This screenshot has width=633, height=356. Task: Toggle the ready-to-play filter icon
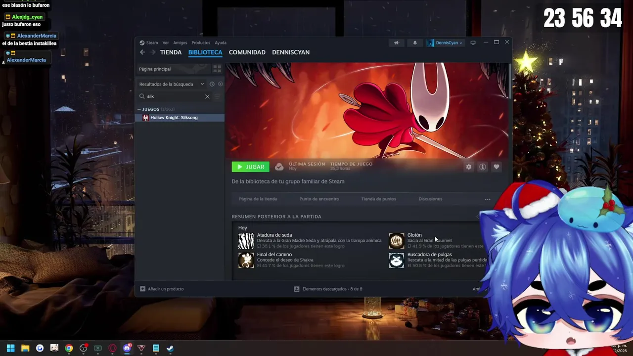[221, 84]
